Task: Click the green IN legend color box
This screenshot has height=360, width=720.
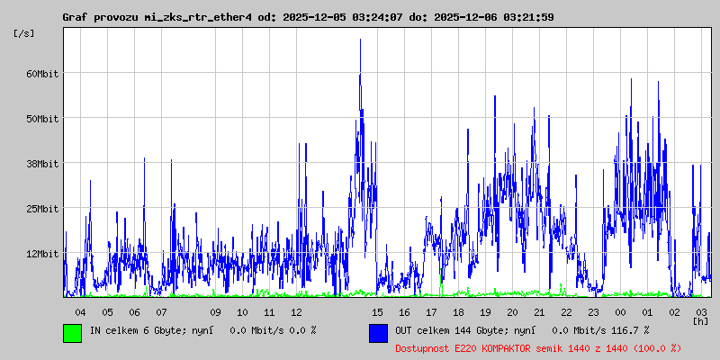Action: coord(73,333)
